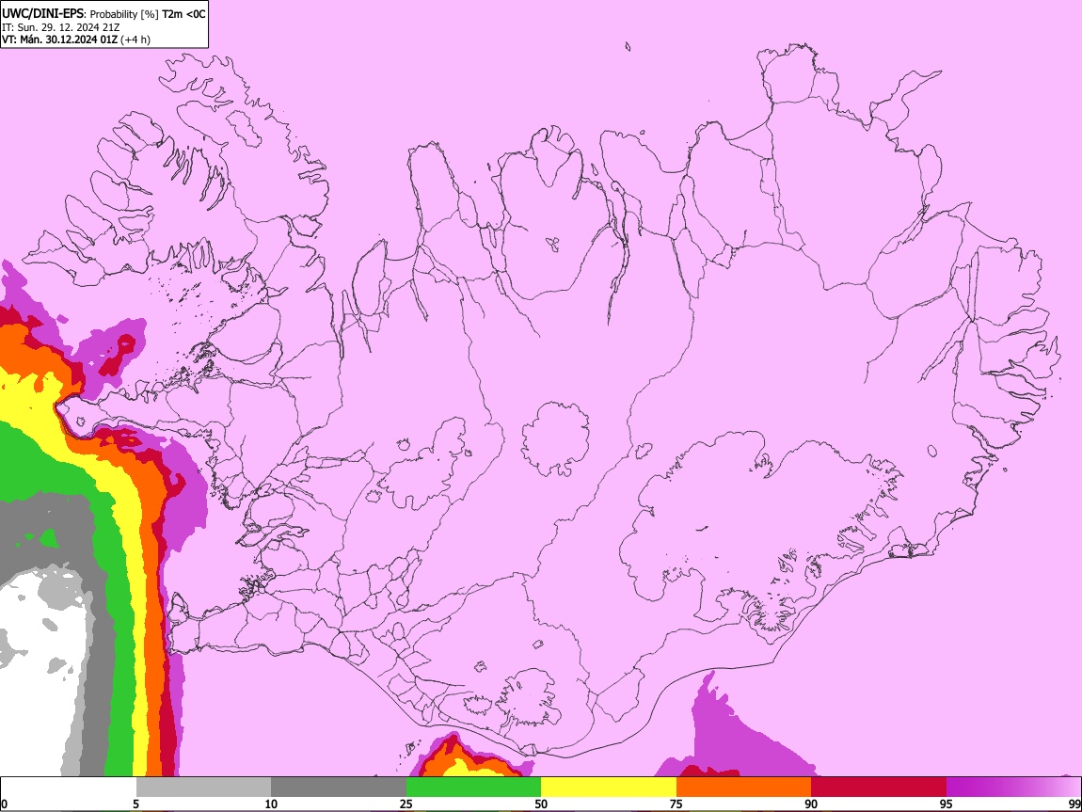Click the purple 95-99 legend segment

point(1013,788)
